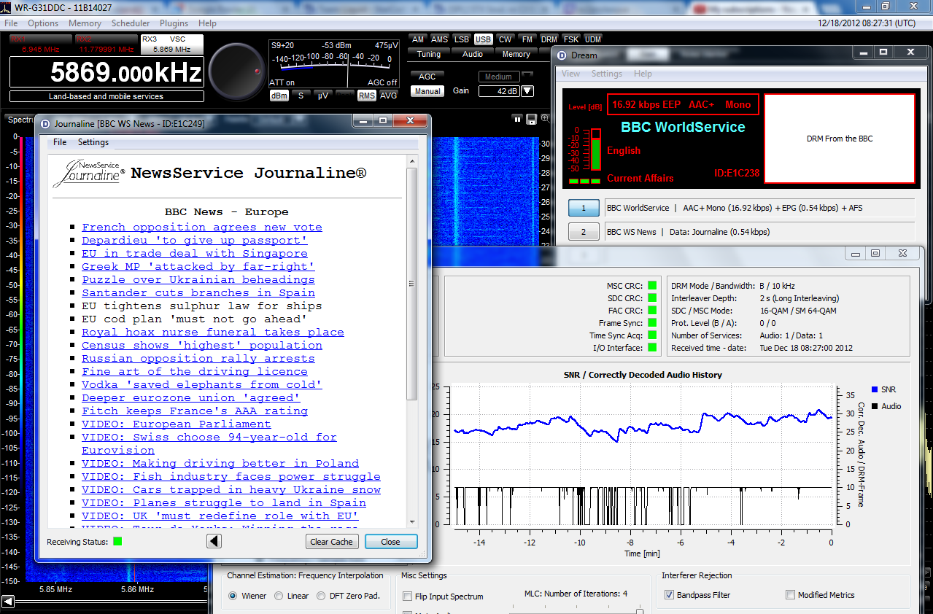The width and height of the screenshot is (933, 614).
Task: Select service 2 BBC WS News button
Action: 584,232
